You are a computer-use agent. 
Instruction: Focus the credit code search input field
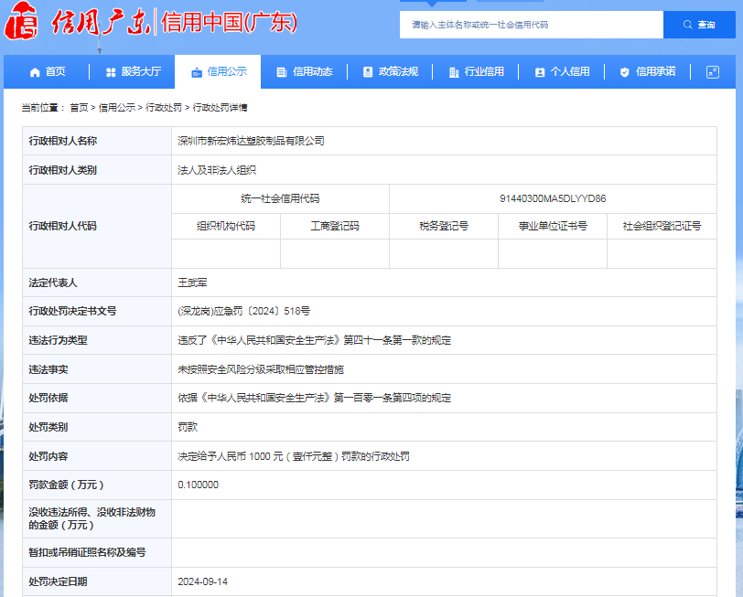pos(532,25)
